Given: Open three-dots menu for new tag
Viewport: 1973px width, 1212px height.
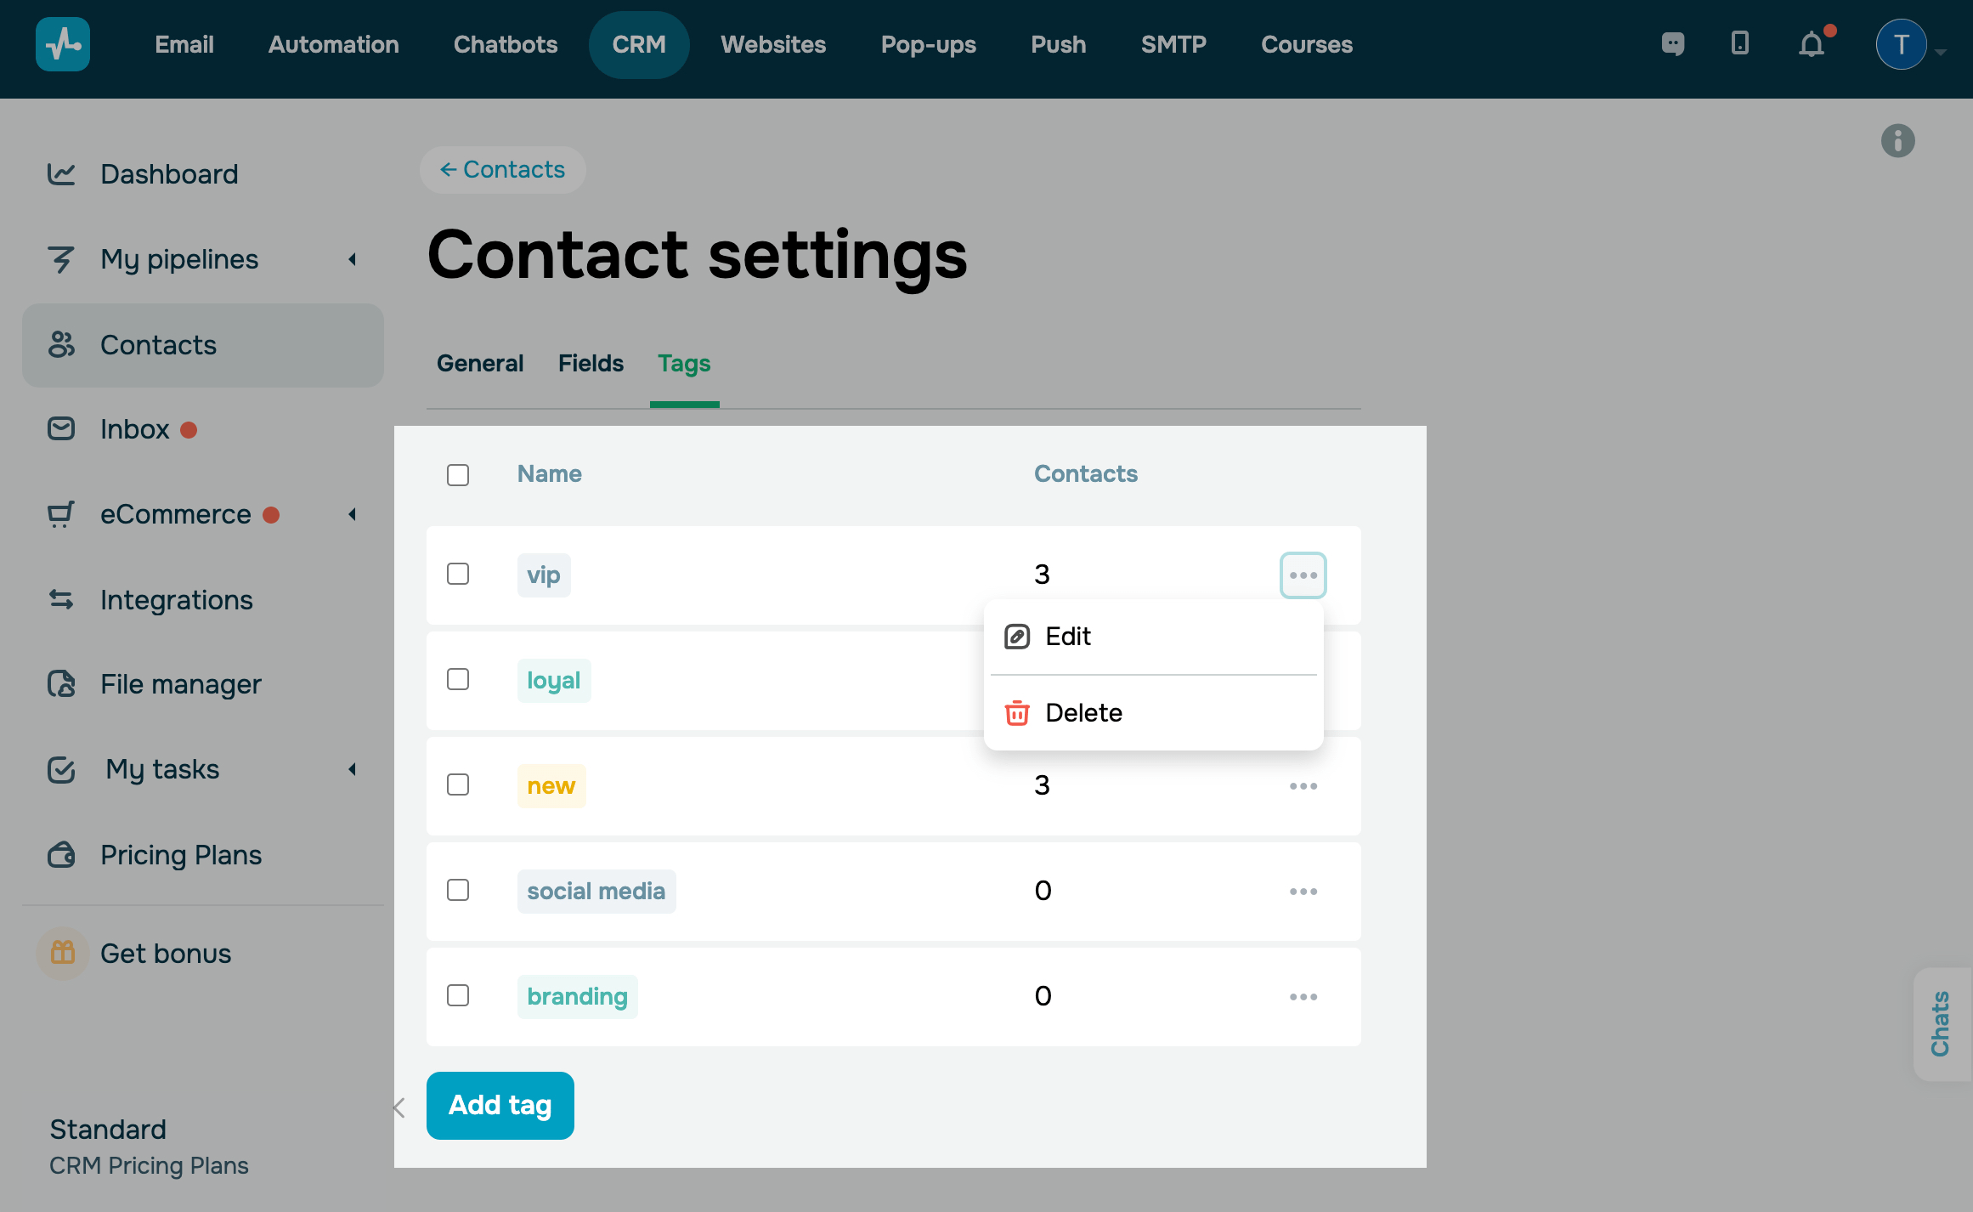Looking at the screenshot, I should [x=1303, y=786].
